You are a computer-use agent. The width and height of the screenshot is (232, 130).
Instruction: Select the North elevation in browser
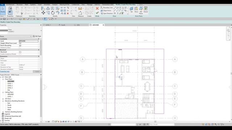coord(9,105)
